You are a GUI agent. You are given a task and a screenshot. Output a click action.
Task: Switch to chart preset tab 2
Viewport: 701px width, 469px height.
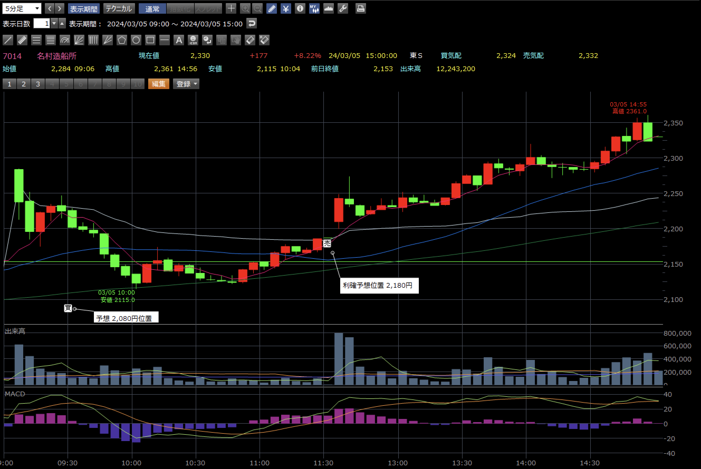(24, 84)
